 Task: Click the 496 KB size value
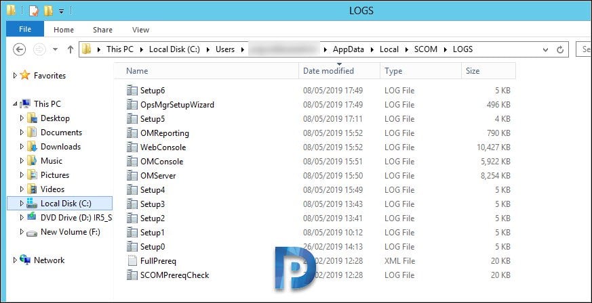coord(498,105)
